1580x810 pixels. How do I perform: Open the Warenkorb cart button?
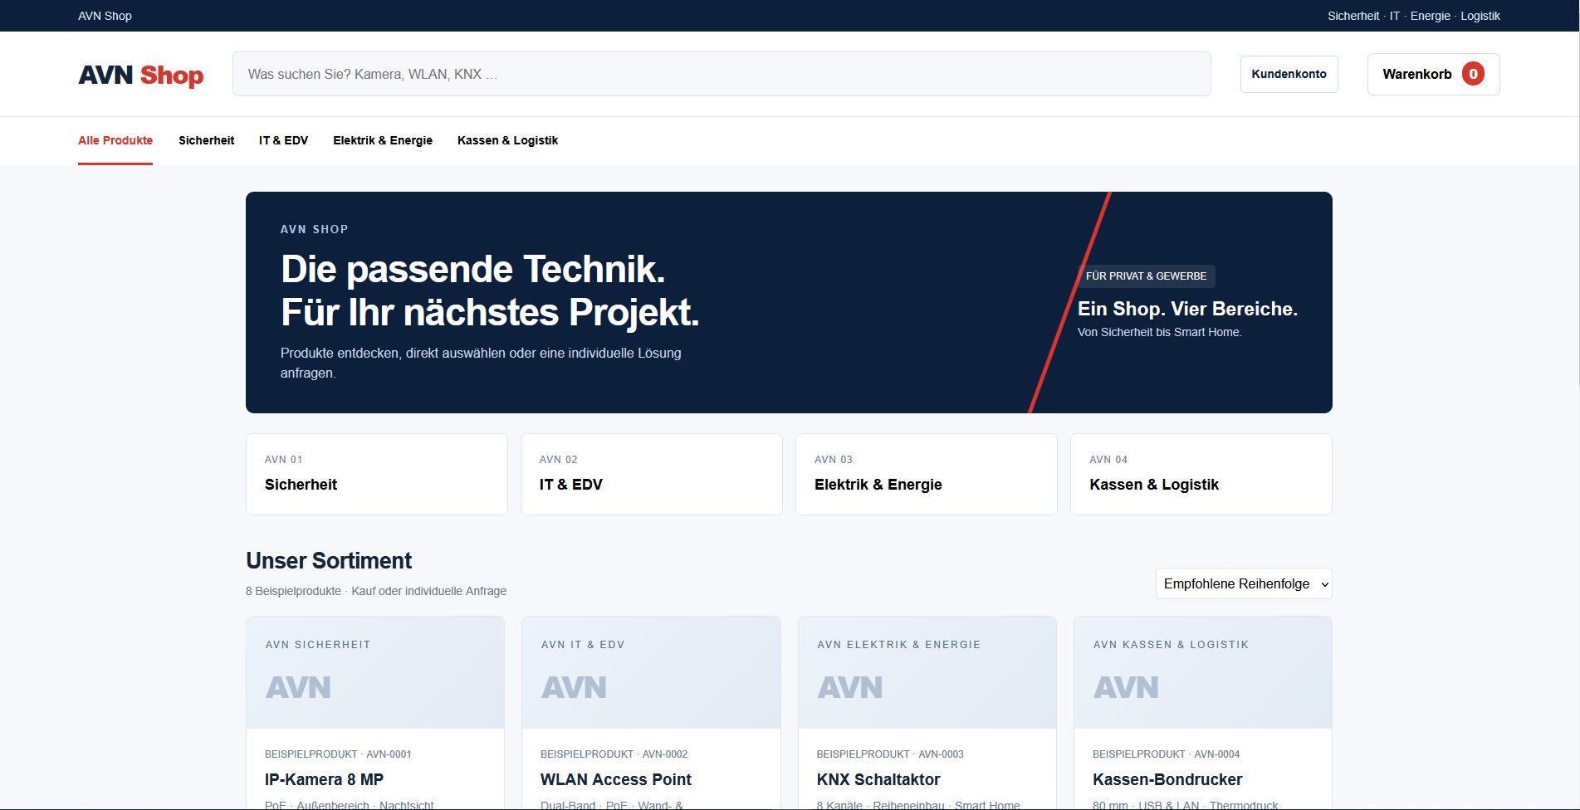pos(1433,74)
